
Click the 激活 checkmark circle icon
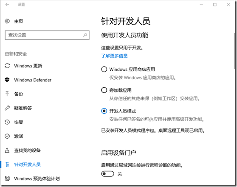[x=7, y=136]
